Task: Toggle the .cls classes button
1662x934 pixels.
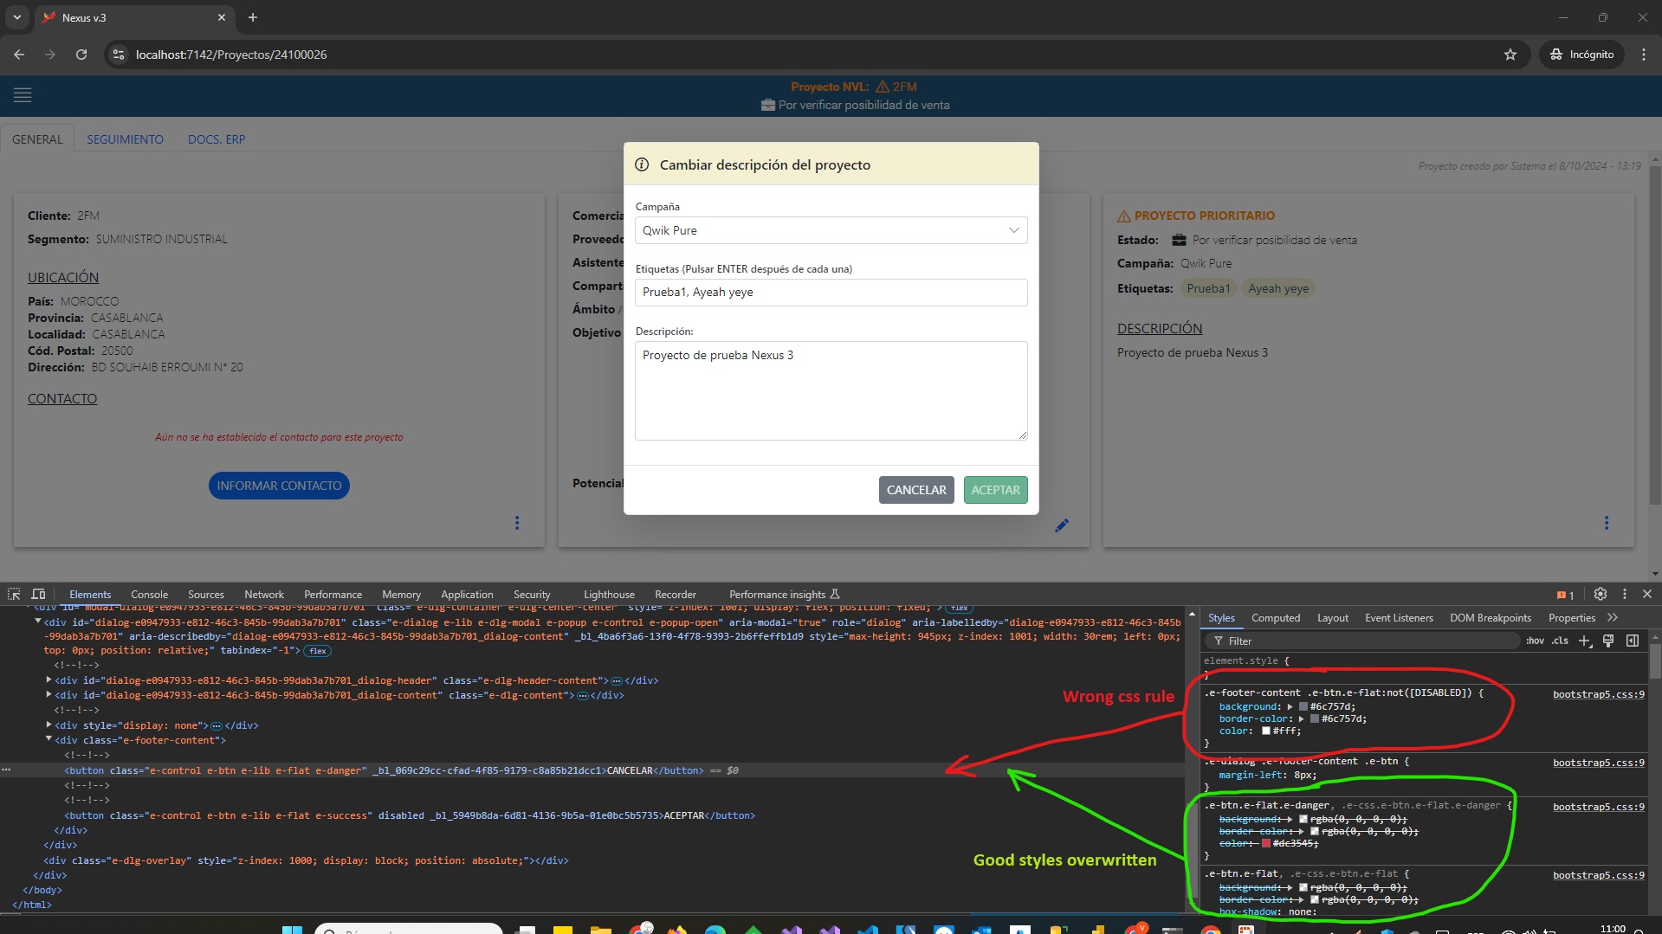Action: 1560,641
